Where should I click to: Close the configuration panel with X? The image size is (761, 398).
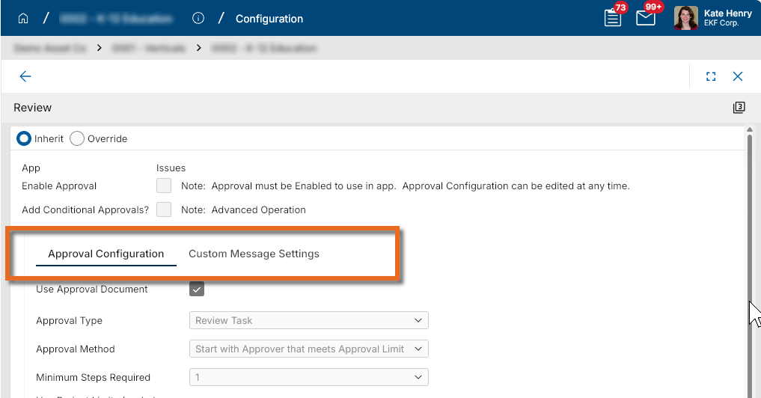click(x=738, y=76)
